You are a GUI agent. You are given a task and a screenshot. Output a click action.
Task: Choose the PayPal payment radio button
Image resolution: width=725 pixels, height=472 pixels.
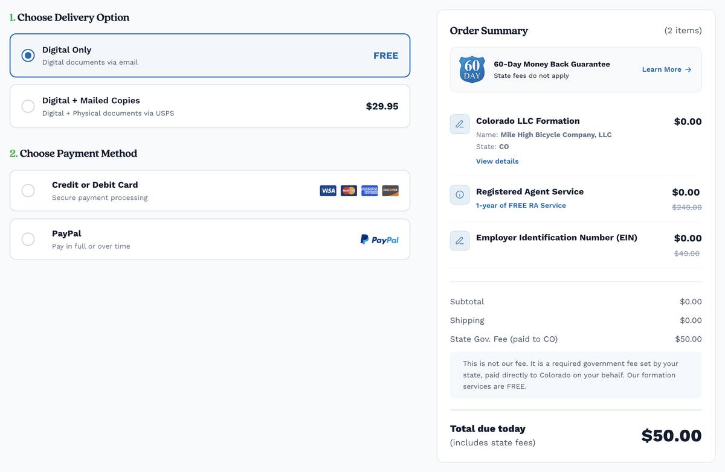28,239
